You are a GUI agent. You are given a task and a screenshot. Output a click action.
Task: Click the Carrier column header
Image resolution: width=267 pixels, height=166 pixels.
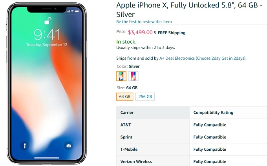(x=127, y=113)
